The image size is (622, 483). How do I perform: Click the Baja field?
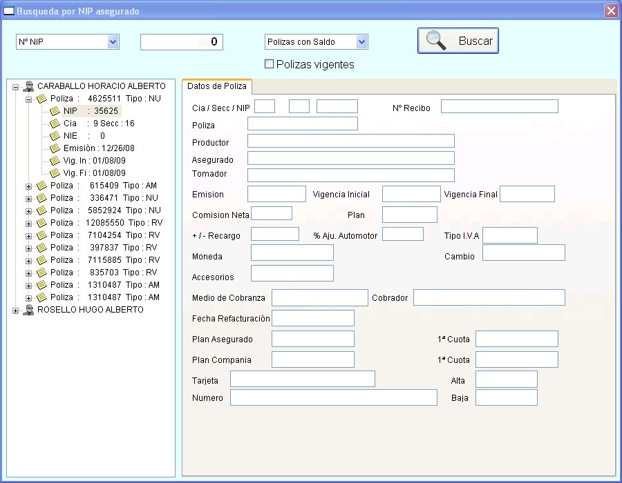[x=507, y=397]
